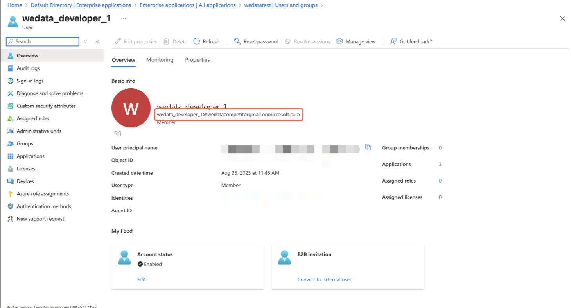Image resolution: width=571 pixels, height=308 pixels.
Task: Click the Sign-in logs icon
Action: [x=11, y=81]
